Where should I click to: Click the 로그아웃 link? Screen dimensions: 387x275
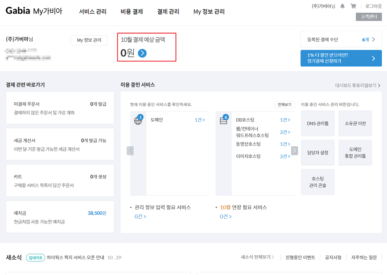click(x=373, y=6)
